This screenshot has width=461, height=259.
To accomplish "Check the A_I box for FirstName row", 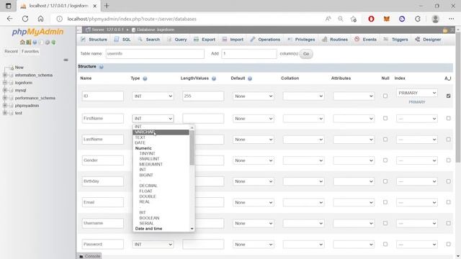I will (x=448, y=118).
